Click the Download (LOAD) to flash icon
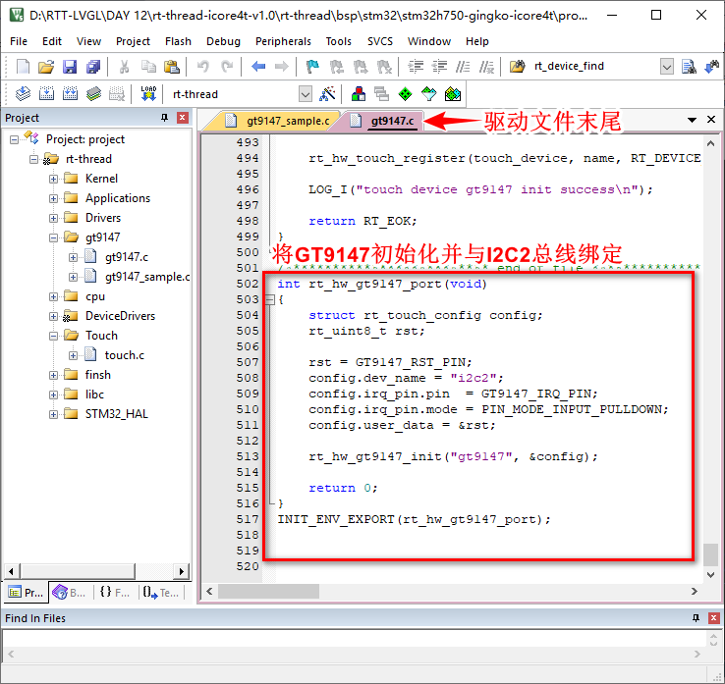 [x=148, y=94]
